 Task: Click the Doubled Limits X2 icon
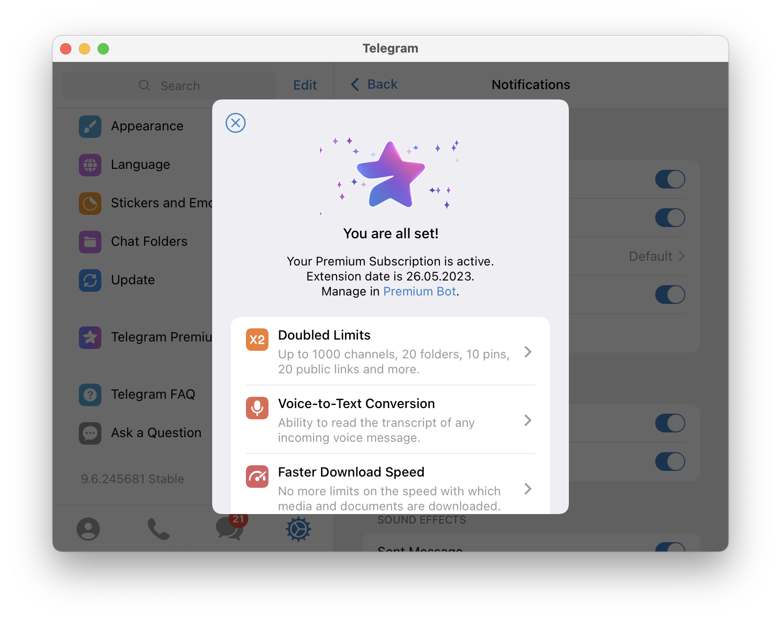point(257,340)
